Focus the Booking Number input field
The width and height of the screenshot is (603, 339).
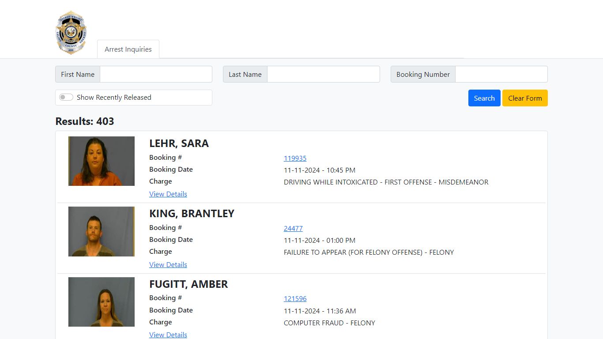click(x=501, y=74)
